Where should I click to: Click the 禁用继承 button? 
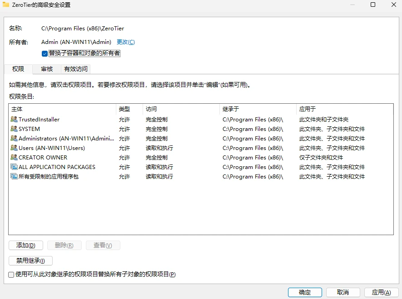[30, 261]
